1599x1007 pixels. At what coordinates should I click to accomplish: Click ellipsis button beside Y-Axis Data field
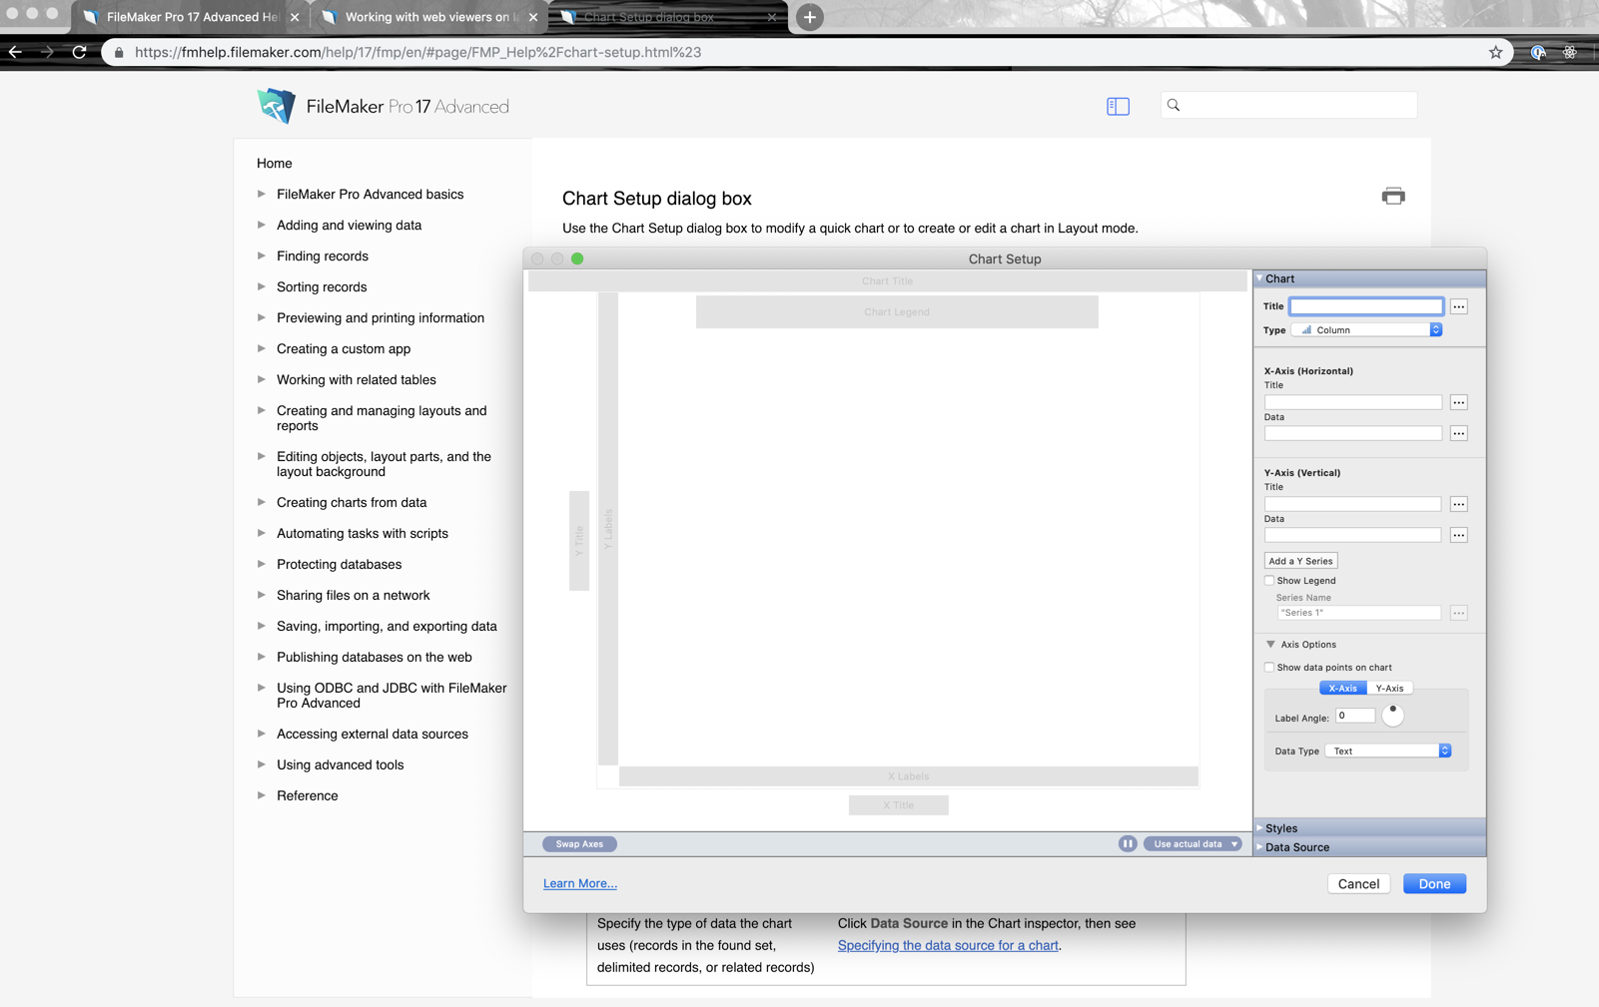(1459, 535)
